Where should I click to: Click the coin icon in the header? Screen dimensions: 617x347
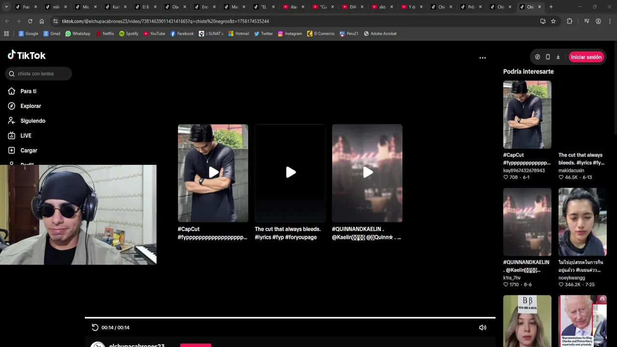click(x=537, y=57)
